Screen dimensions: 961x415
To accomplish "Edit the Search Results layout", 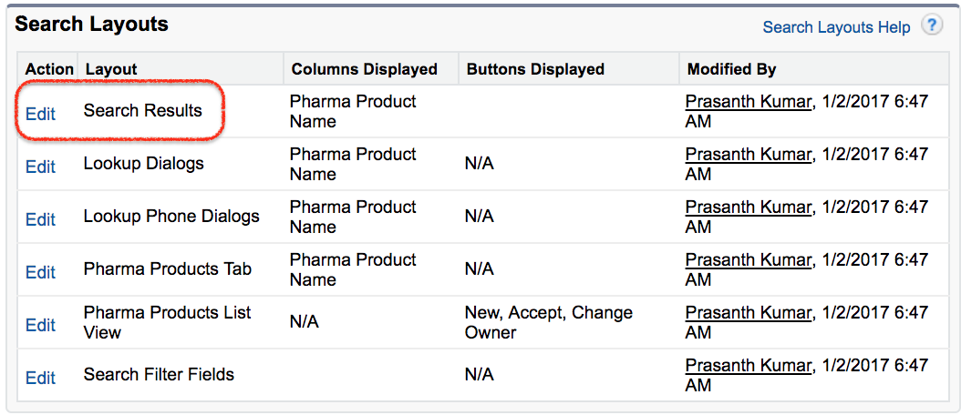I will tap(40, 114).
